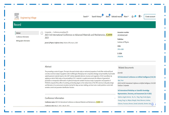Click author link Salatino, Angelo Antonio

click(124, 97)
